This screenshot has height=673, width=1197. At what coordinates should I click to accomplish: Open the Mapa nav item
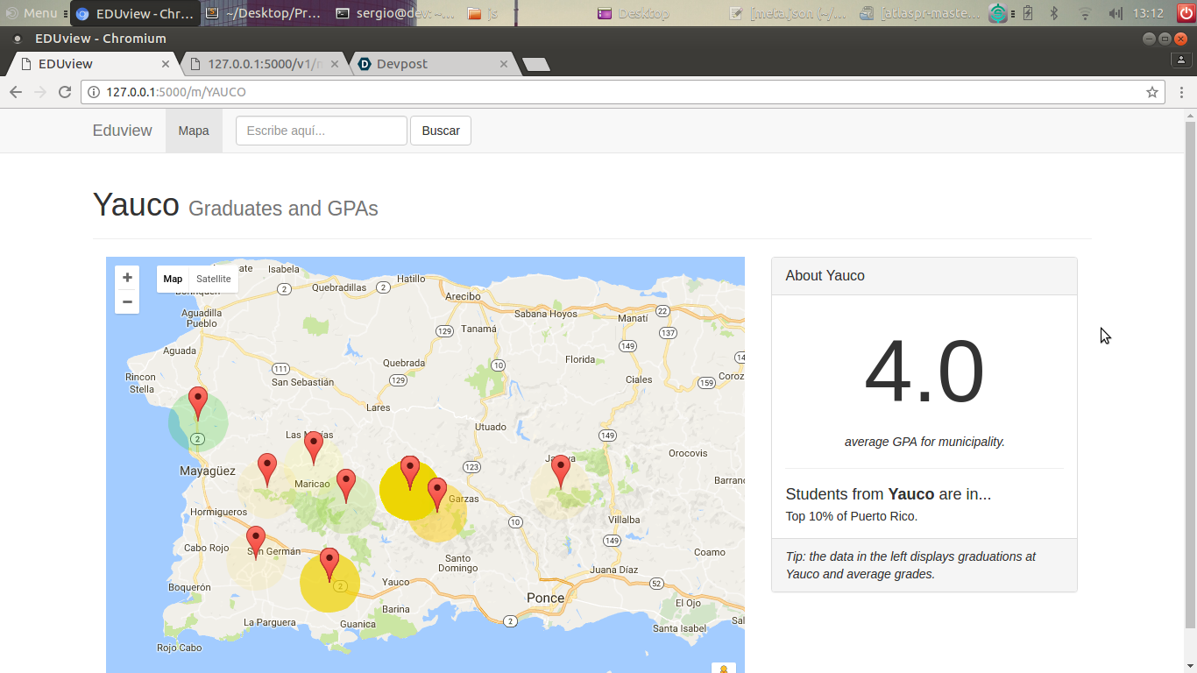click(x=194, y=131)
